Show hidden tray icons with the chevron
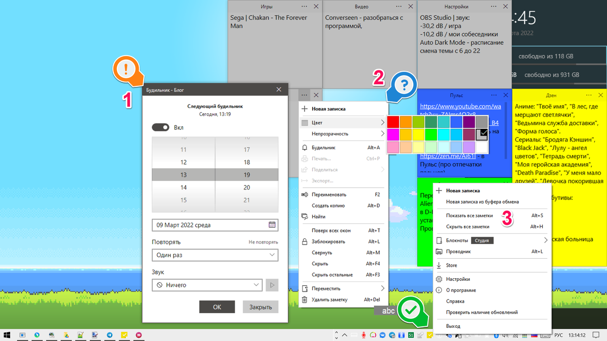 pos(345,335)
